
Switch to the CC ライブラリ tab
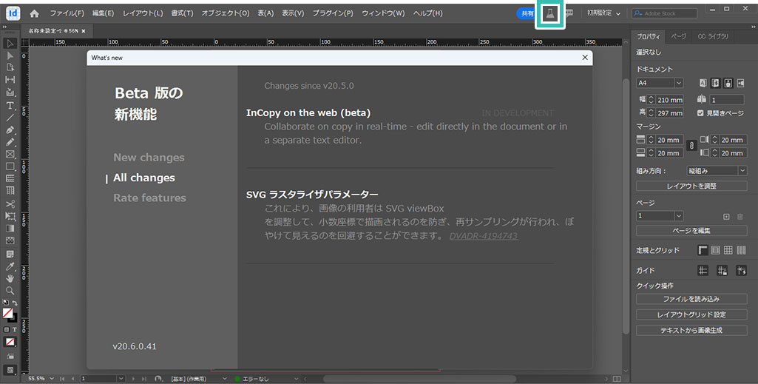713,36
